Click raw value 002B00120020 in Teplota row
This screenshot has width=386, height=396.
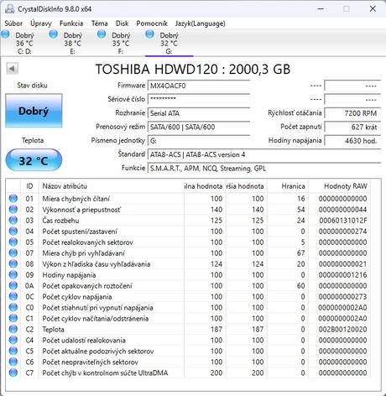click(x=342, y=329)
